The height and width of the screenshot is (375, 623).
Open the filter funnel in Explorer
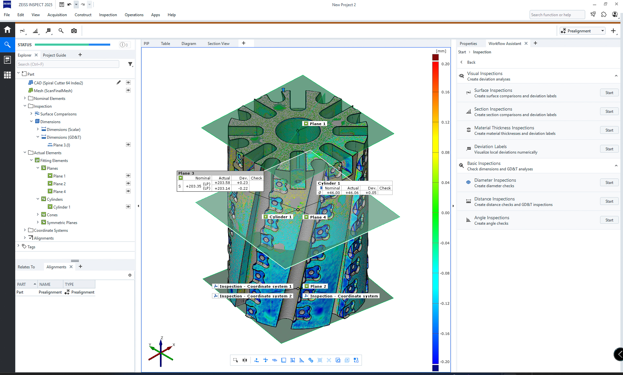tap(130, 64)
